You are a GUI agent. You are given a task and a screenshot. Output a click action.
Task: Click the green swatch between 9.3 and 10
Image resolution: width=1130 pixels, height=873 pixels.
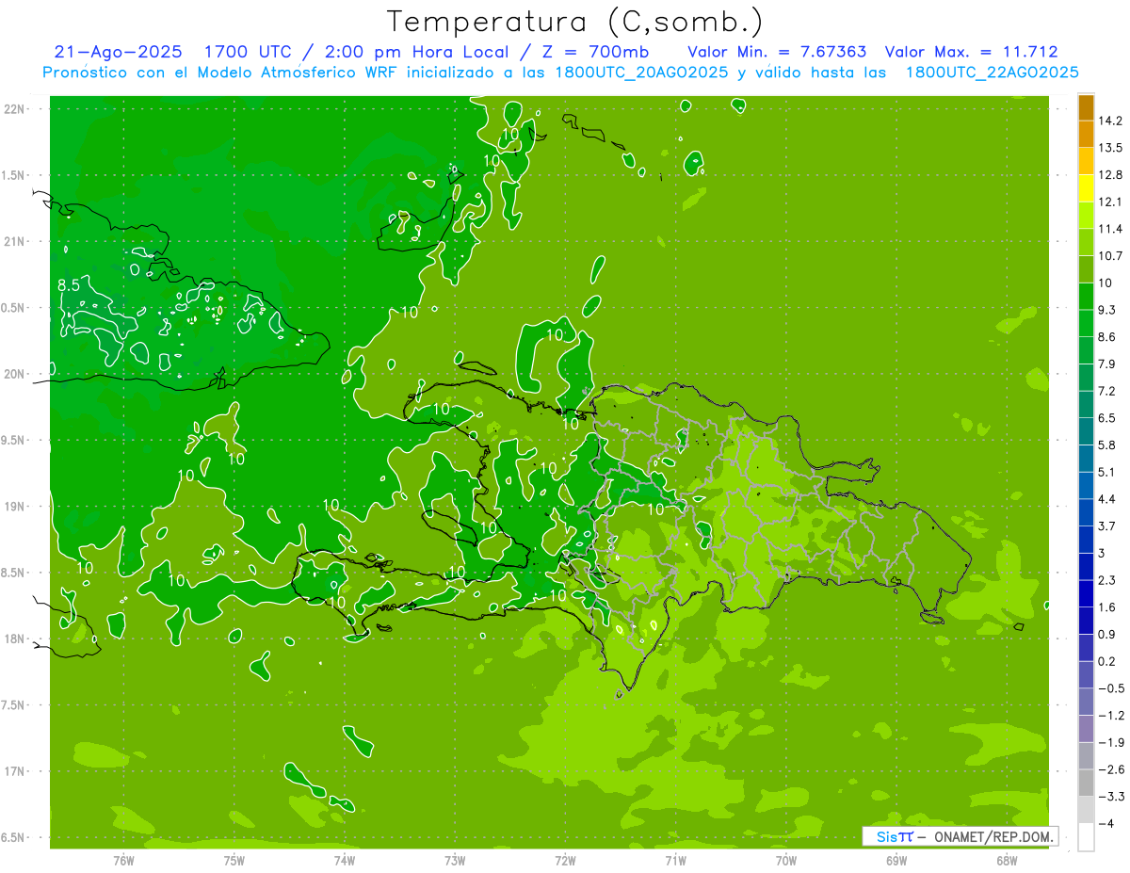1086,297
